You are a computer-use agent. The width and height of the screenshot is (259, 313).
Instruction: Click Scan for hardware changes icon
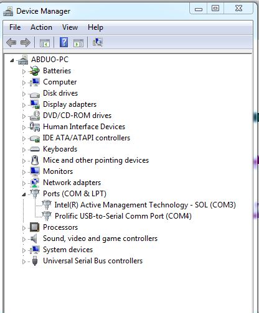tap(98, 42)
